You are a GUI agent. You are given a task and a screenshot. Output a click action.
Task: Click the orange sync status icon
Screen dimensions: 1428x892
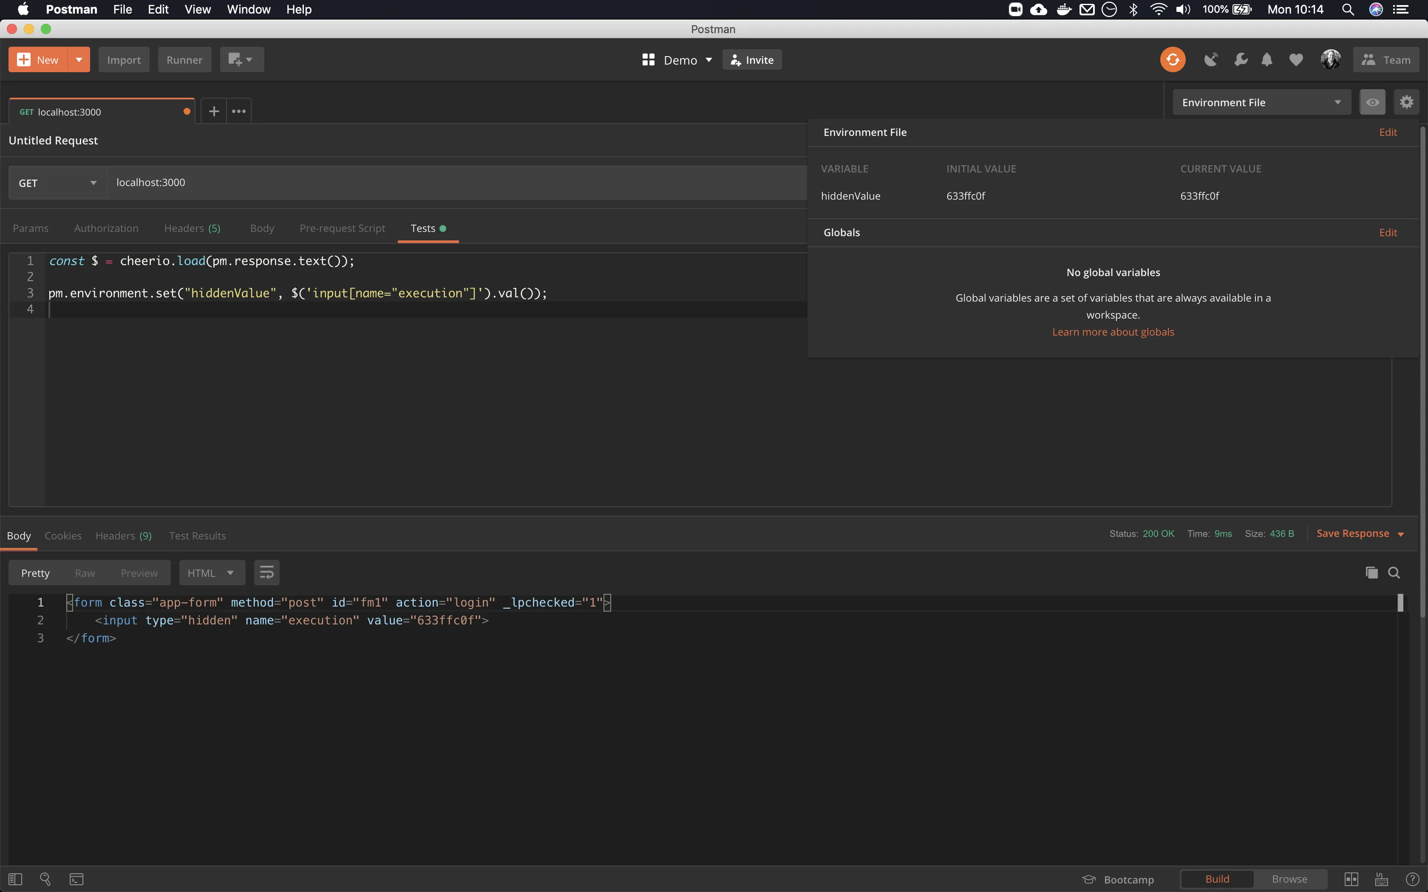(1173, 59)
